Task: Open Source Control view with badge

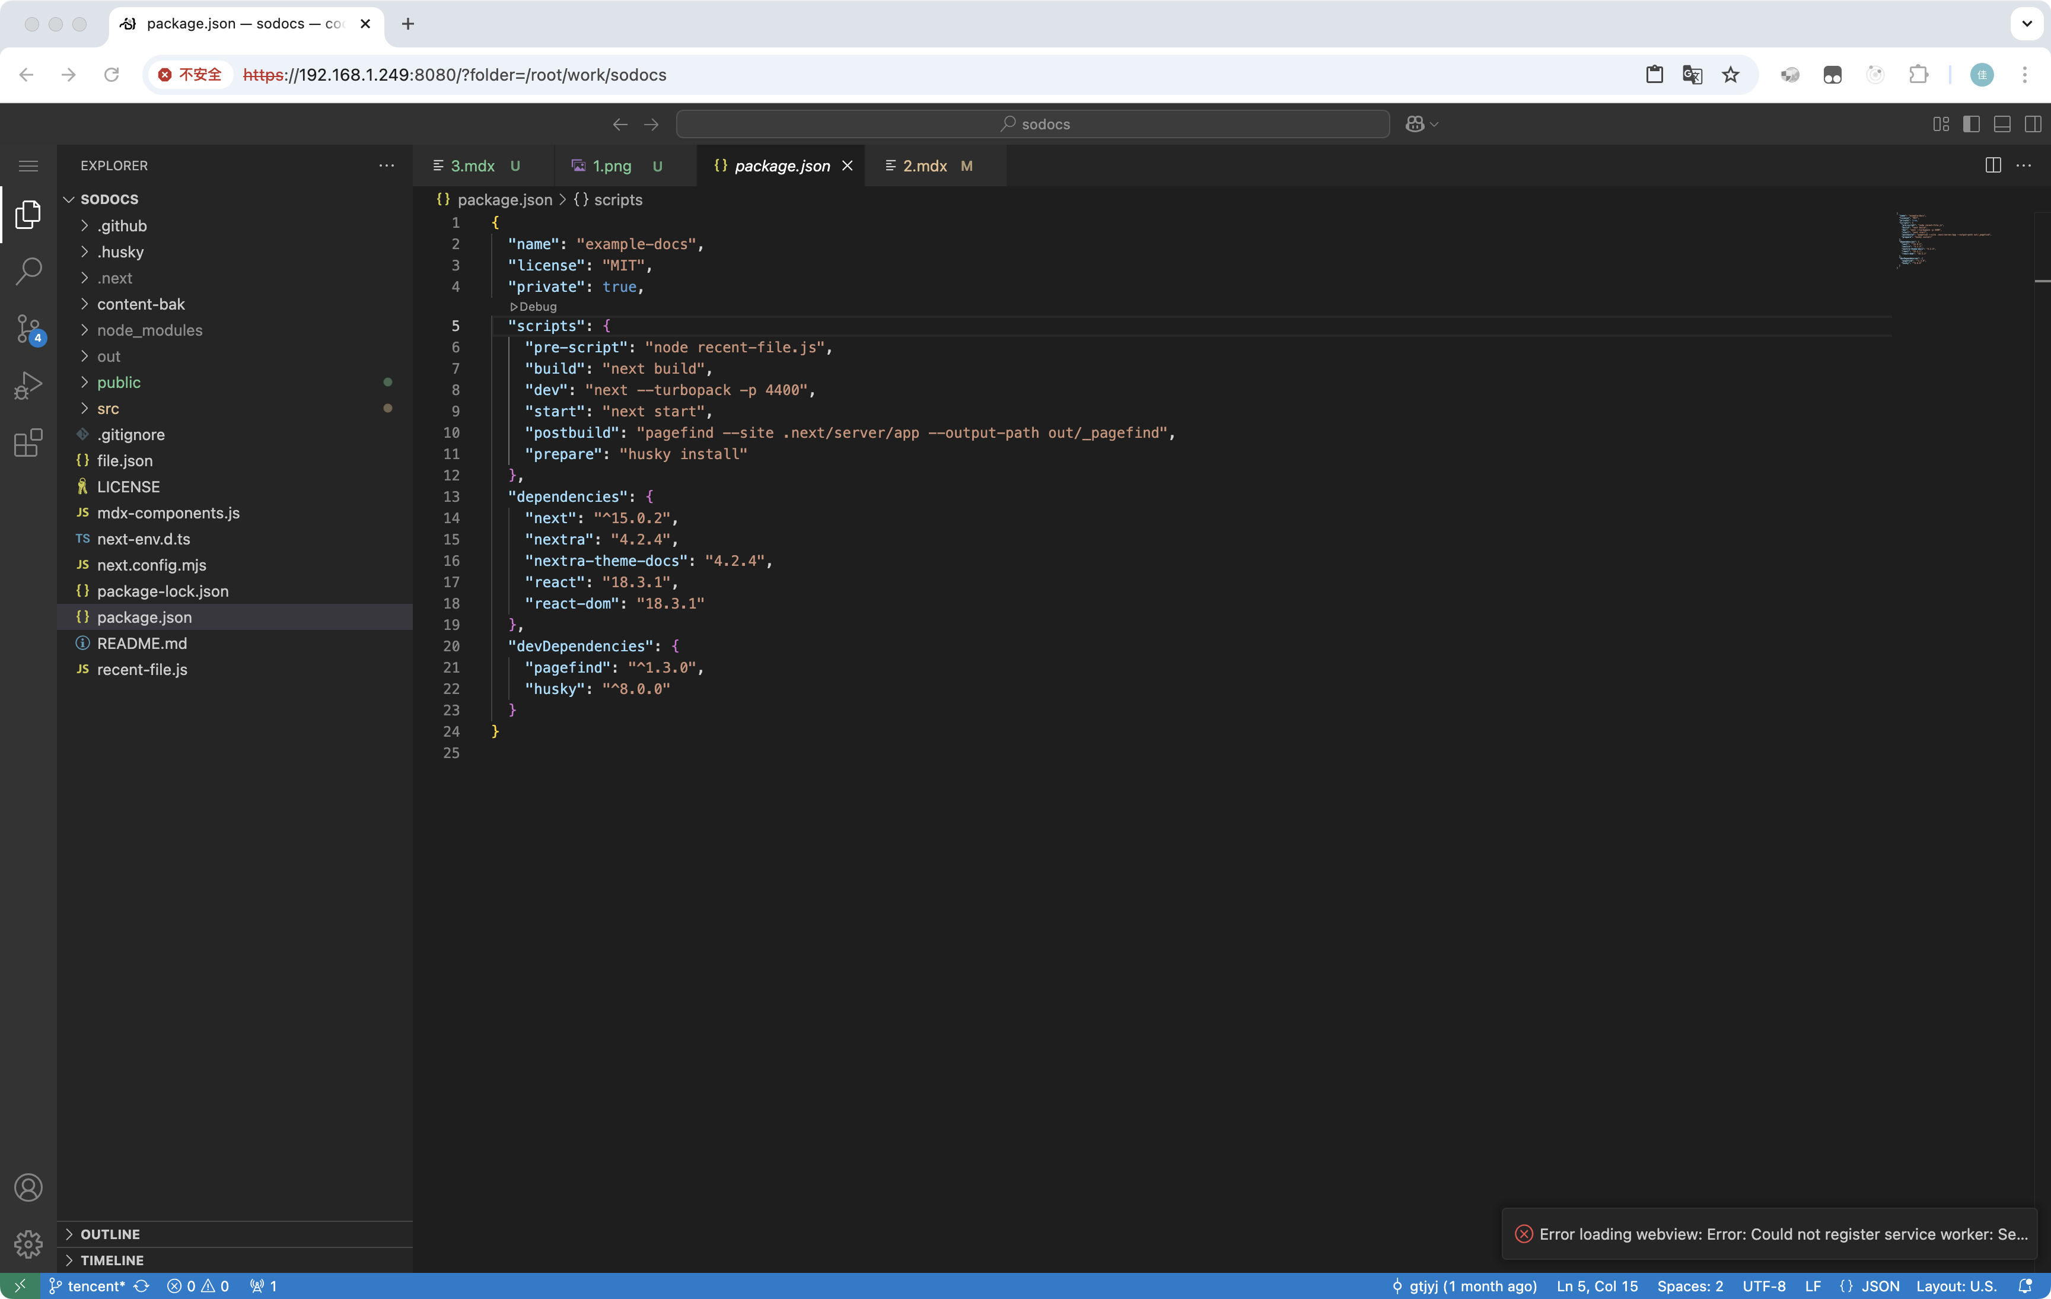Action: coord(28,329)
